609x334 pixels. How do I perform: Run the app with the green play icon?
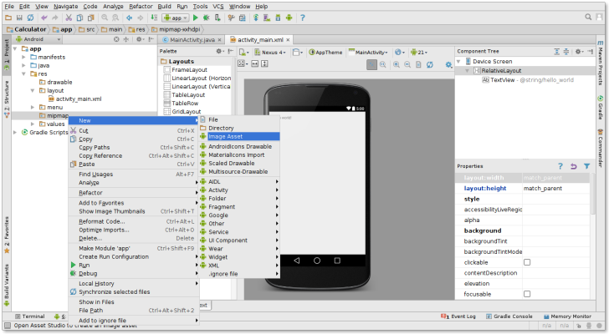click(196, 18)
